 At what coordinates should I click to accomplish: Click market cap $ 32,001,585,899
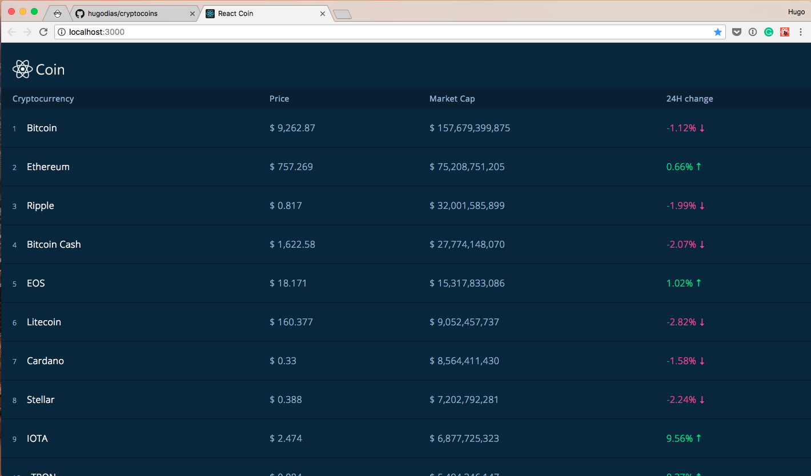467,205
